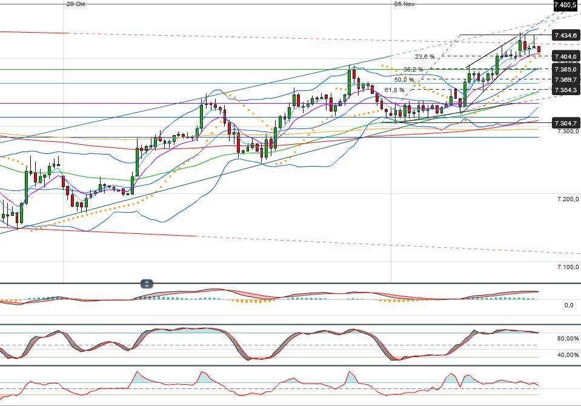The height and width of the screenshot is (406, 581).
Task: Click the MACD 0,0 axis label
Action: click(569, 305)
